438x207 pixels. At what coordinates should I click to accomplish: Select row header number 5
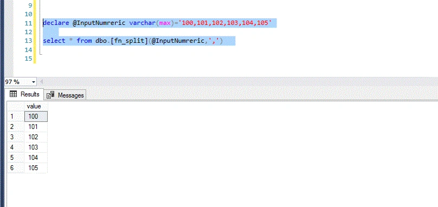pos(16,158)
